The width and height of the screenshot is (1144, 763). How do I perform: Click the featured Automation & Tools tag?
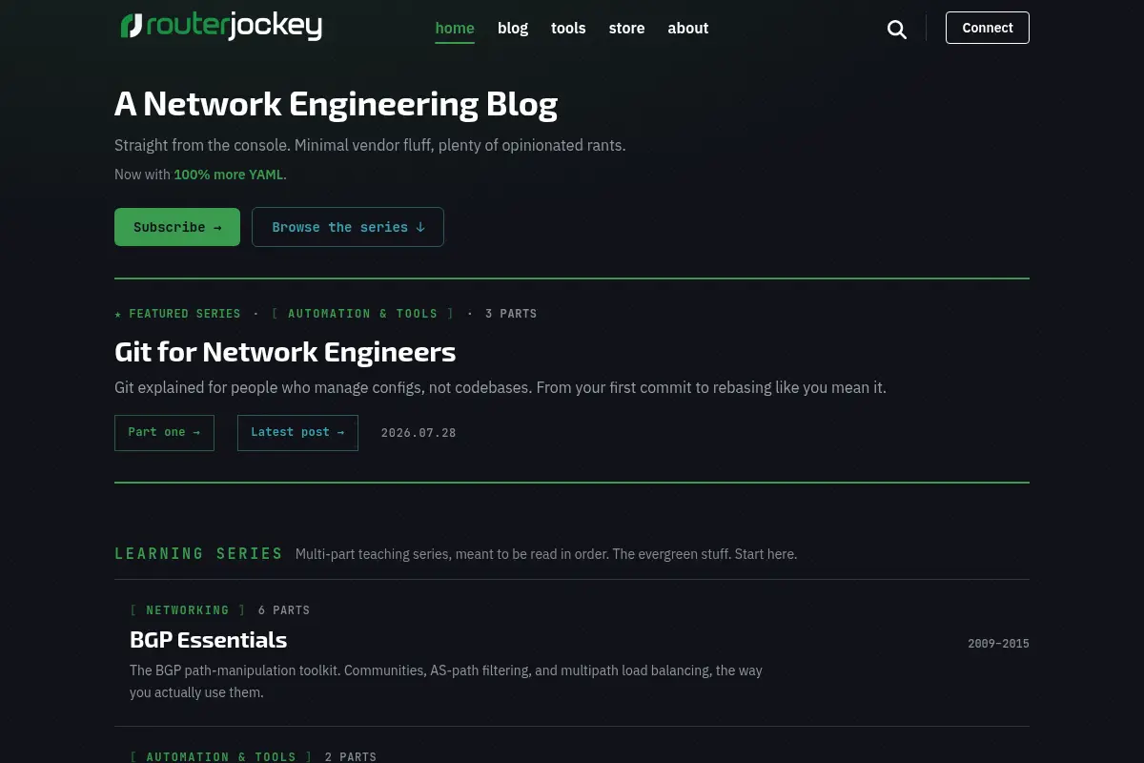click(363, 314)
